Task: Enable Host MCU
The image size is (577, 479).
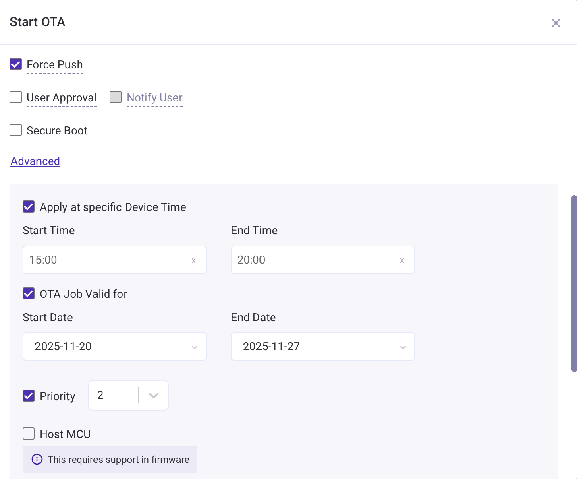Action: [x=28, y=434]
